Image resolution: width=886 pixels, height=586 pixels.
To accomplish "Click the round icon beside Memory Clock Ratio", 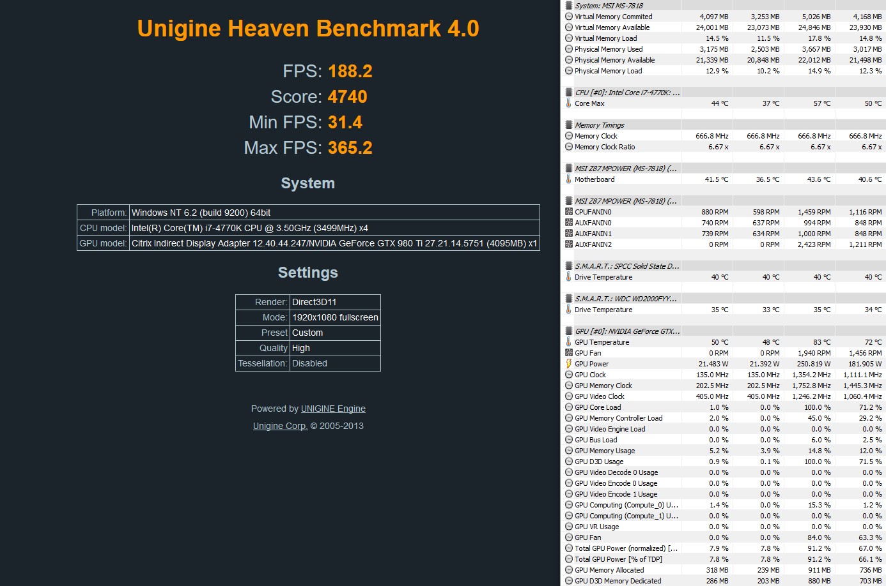I will [569, 147].
